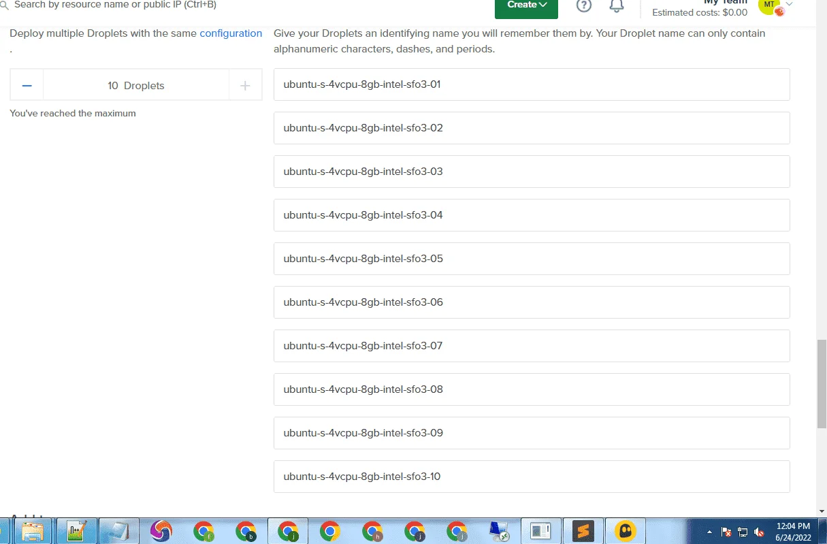Click the MT team avatar
The width and height of the screenshot is (827, 544).
(768, 5)
